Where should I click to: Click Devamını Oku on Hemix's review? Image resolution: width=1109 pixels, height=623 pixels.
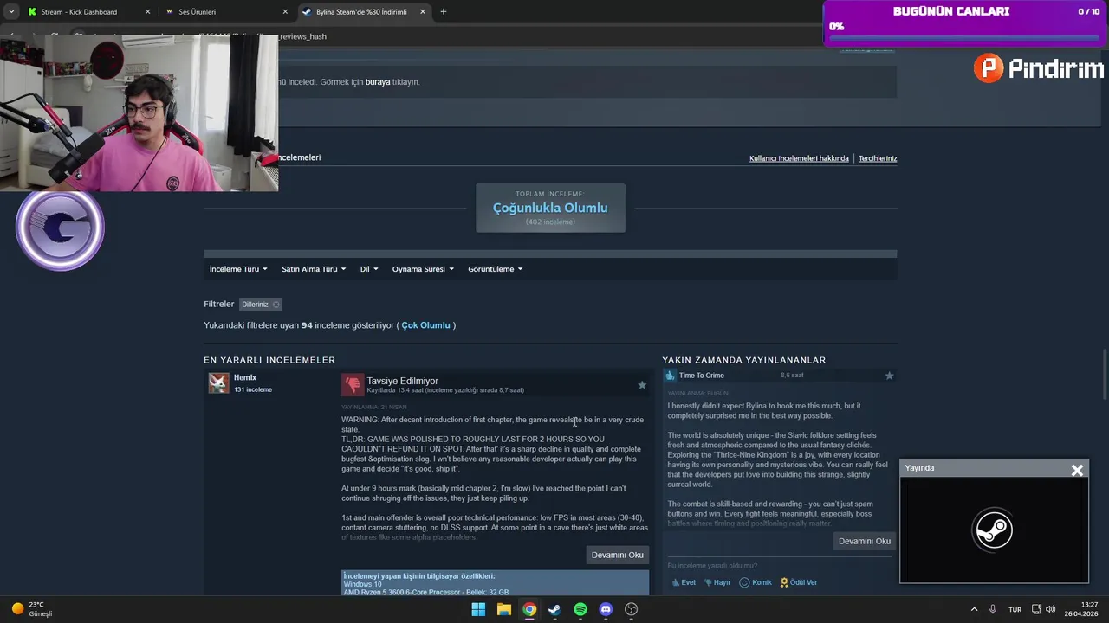[617, 555]
